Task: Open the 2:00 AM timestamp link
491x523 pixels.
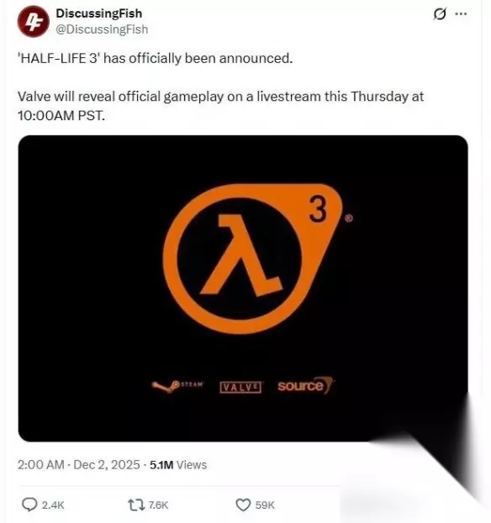Action: pos(40,465)
